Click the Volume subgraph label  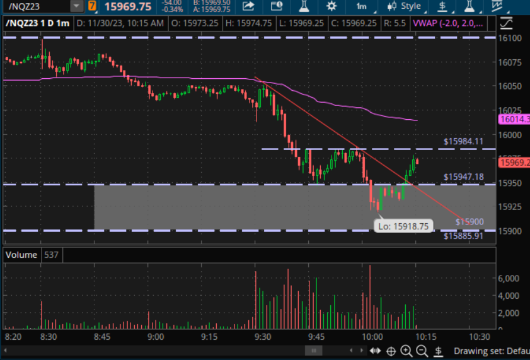pos(21,255)
